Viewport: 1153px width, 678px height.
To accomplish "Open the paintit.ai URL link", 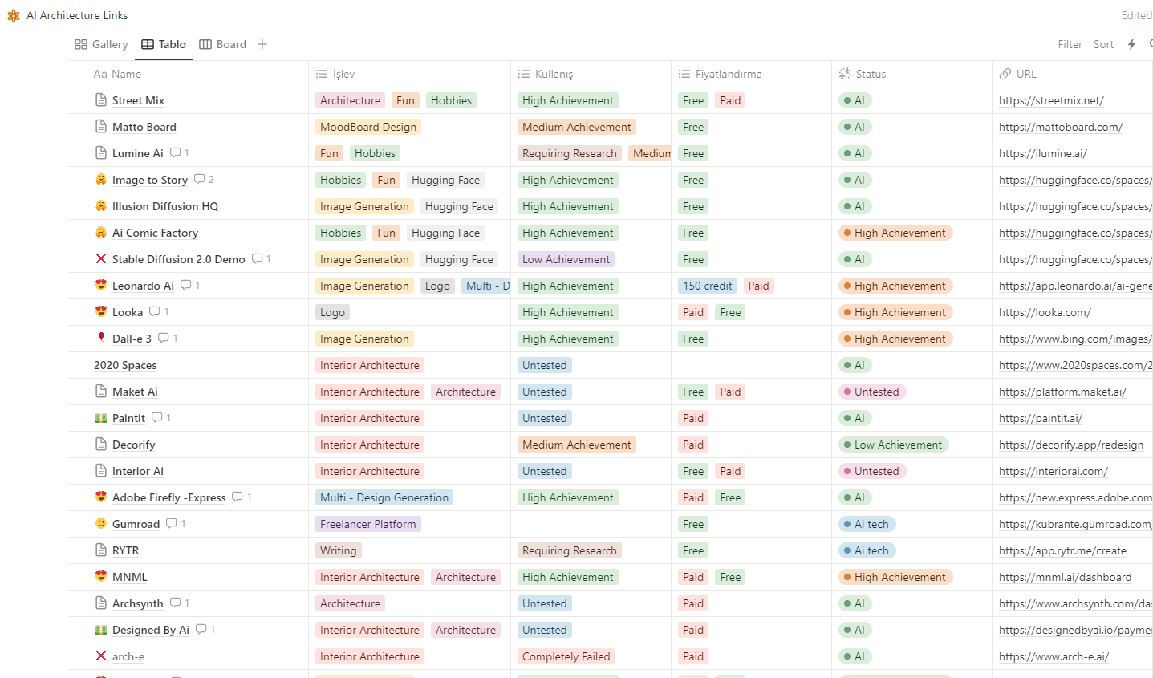I will (1041, 418).
